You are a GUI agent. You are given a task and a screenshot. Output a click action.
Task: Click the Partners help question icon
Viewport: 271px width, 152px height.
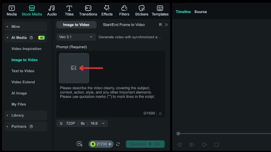(31, 126)
